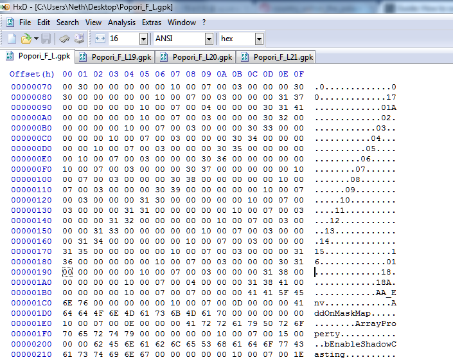Open the Search menu

click(67, 23)
